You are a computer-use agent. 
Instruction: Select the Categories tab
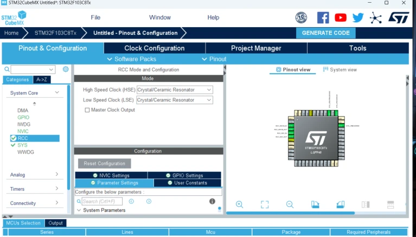(x=17, y=80)
